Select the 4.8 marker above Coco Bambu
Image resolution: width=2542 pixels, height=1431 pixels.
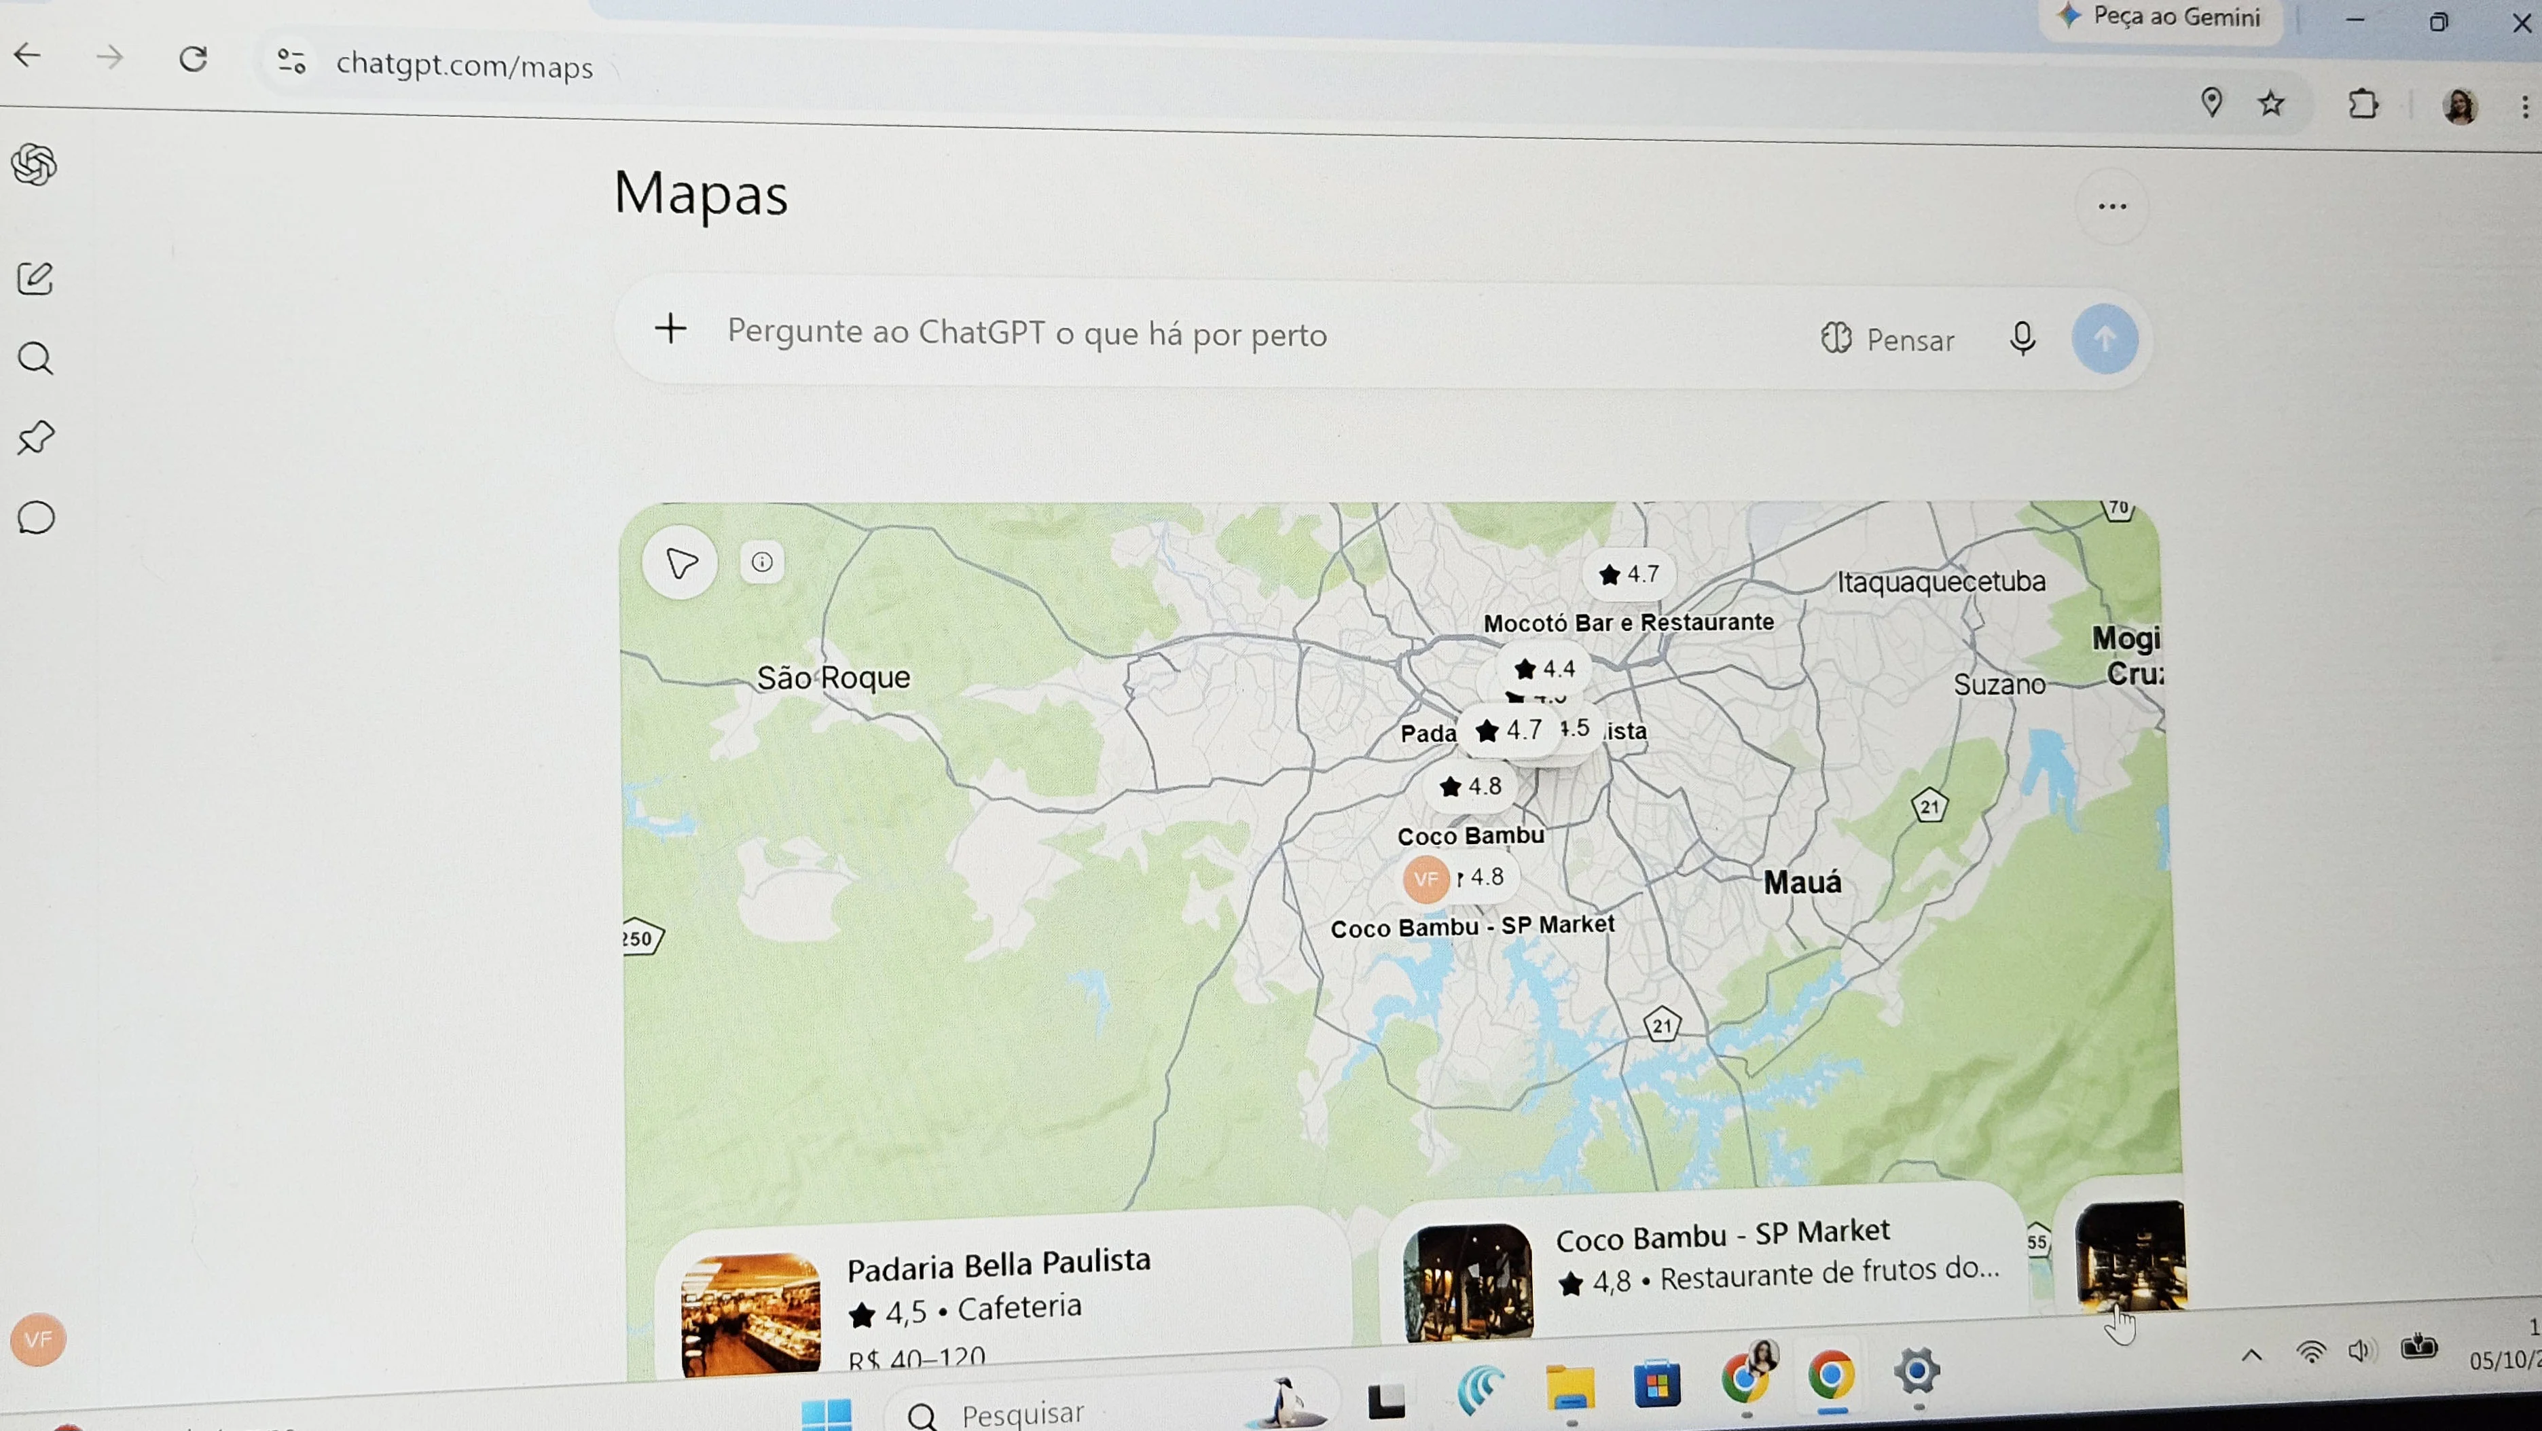1470,786
